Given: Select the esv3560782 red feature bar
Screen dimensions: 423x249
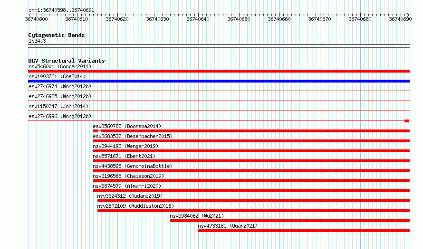Looking at the screenshot, I should tap(251, 131).
